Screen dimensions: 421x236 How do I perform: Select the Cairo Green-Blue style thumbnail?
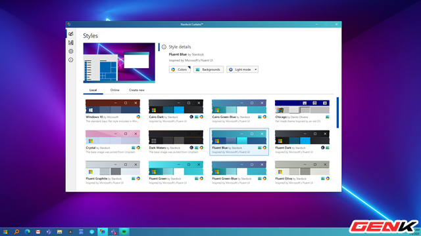tap(239, 106)
